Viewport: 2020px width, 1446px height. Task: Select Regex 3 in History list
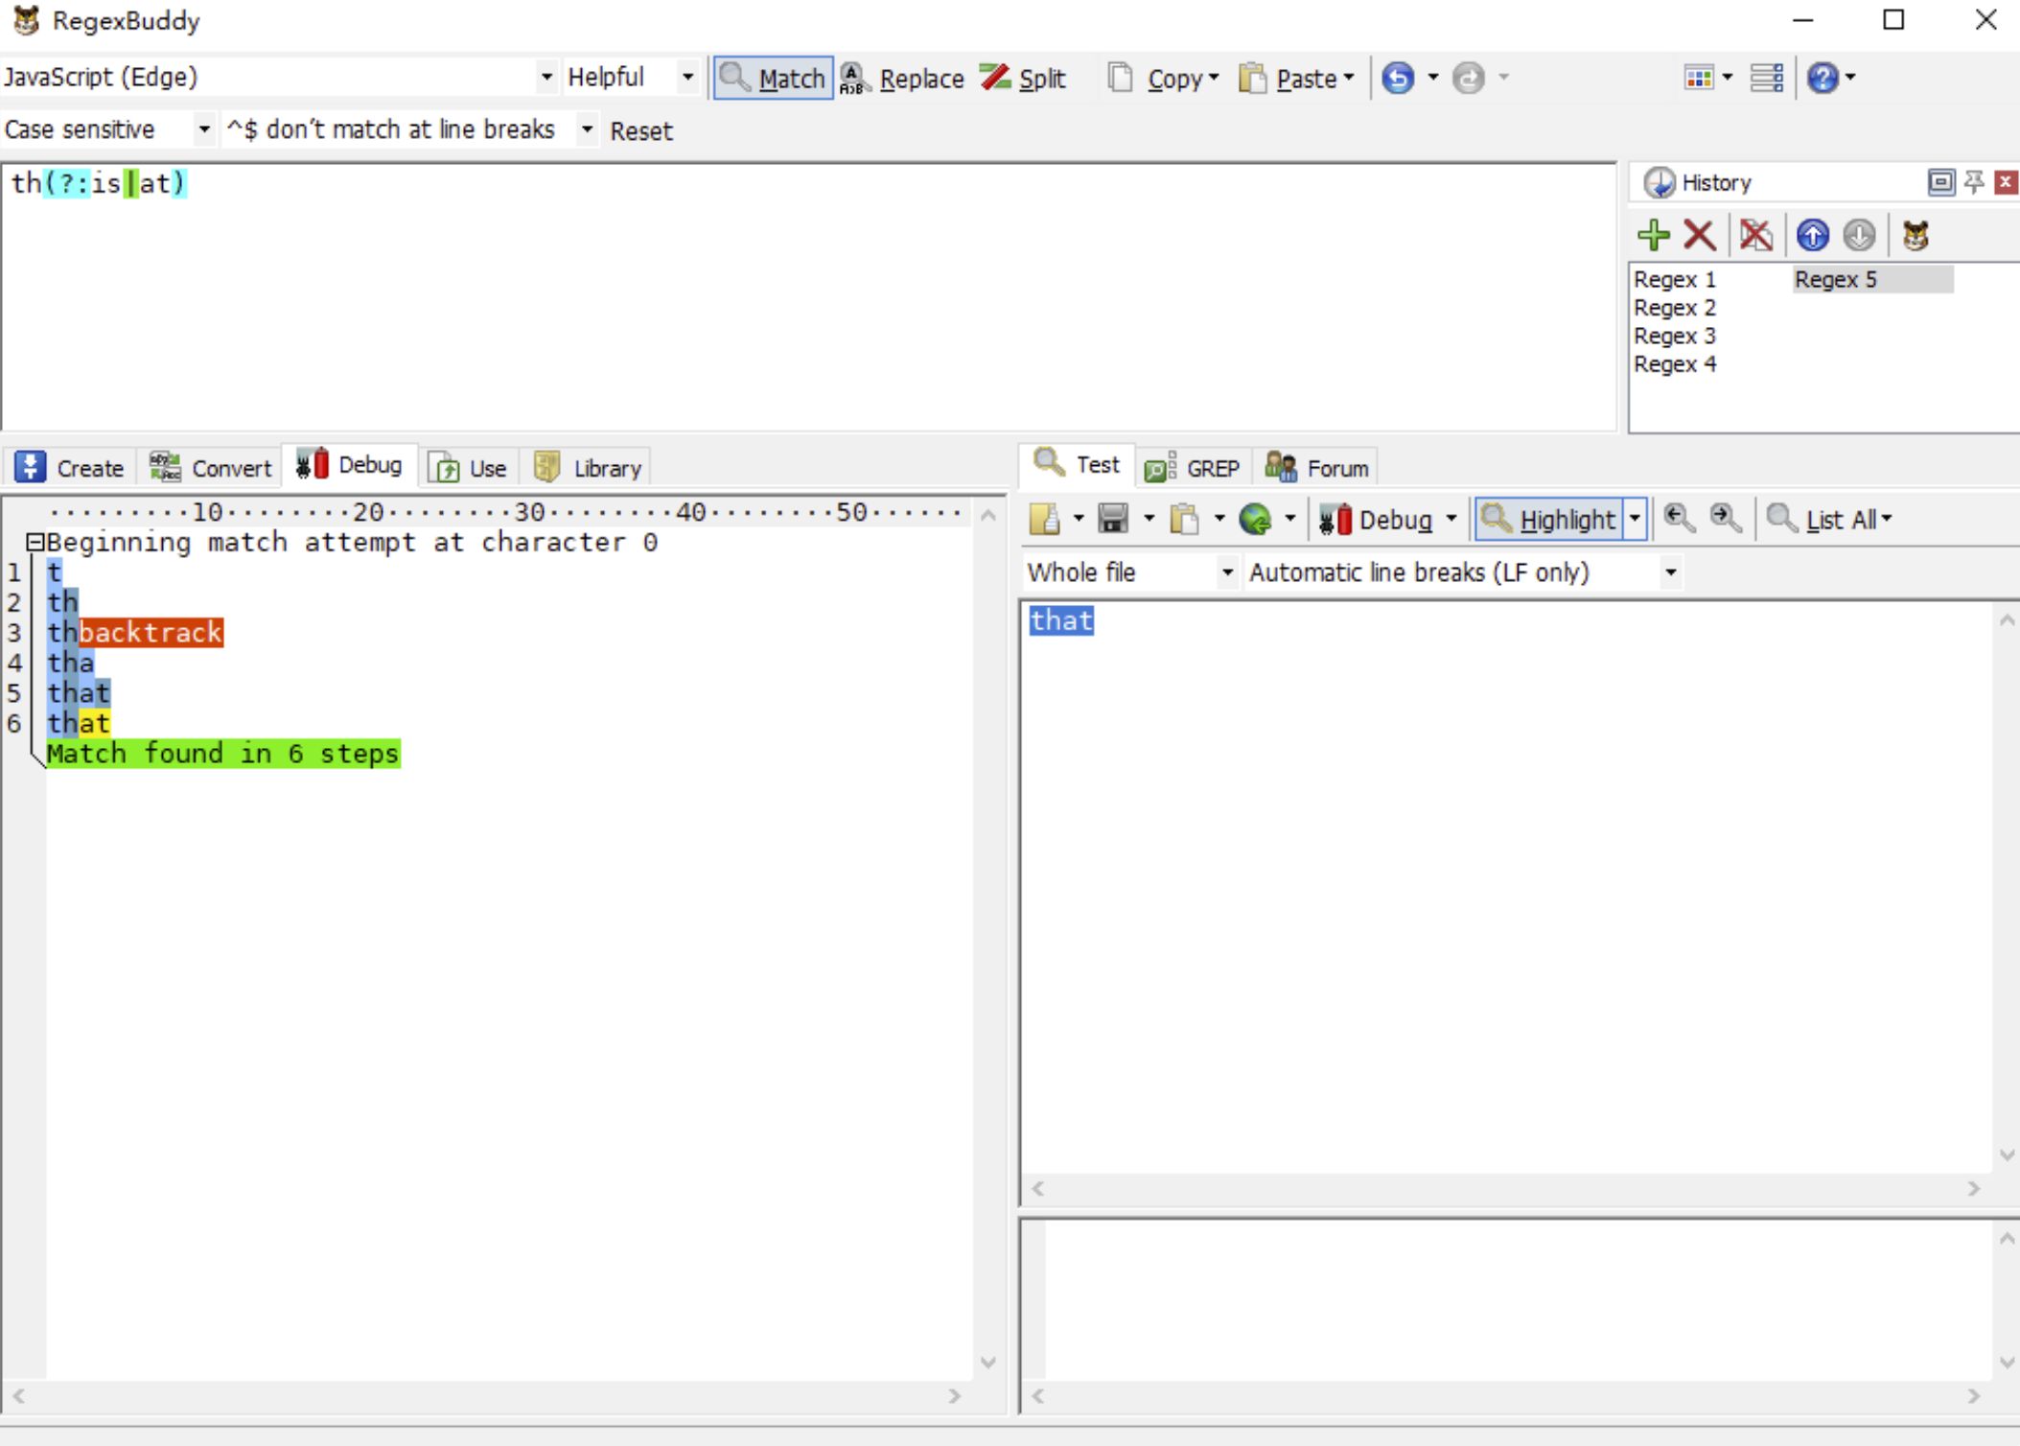click(1674, 336)
